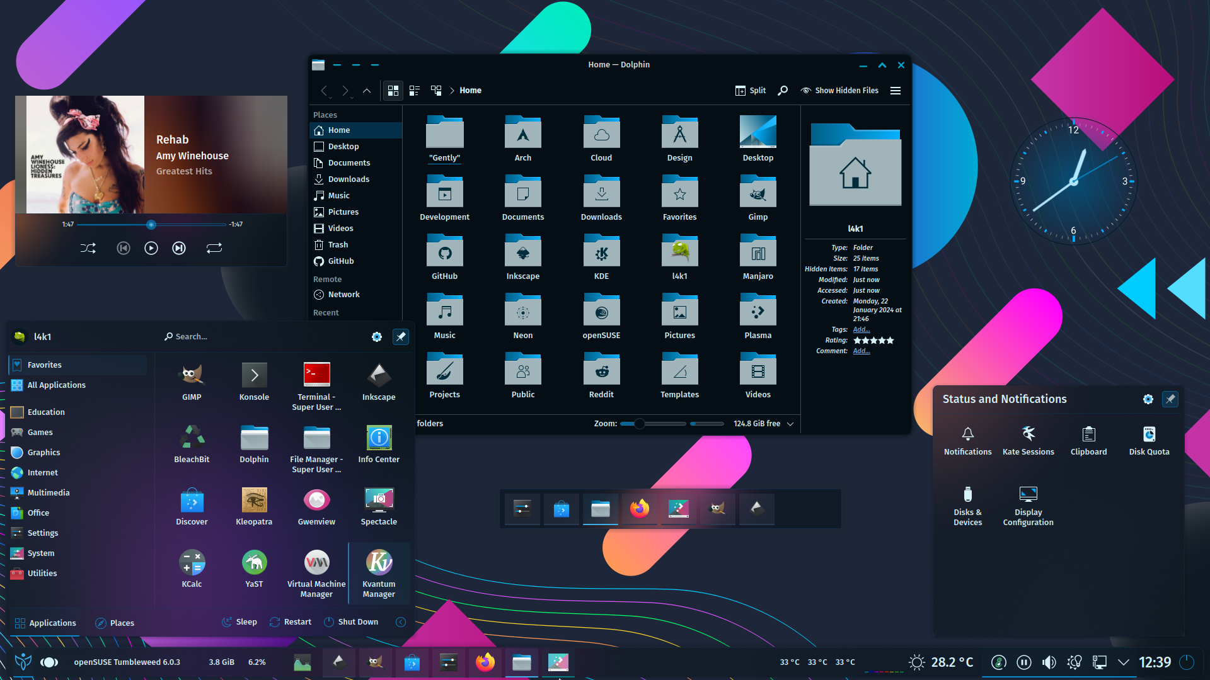Screen dimensions: 1210x680
Task: Open YaST from the launcher
Action: coord(254,569)
